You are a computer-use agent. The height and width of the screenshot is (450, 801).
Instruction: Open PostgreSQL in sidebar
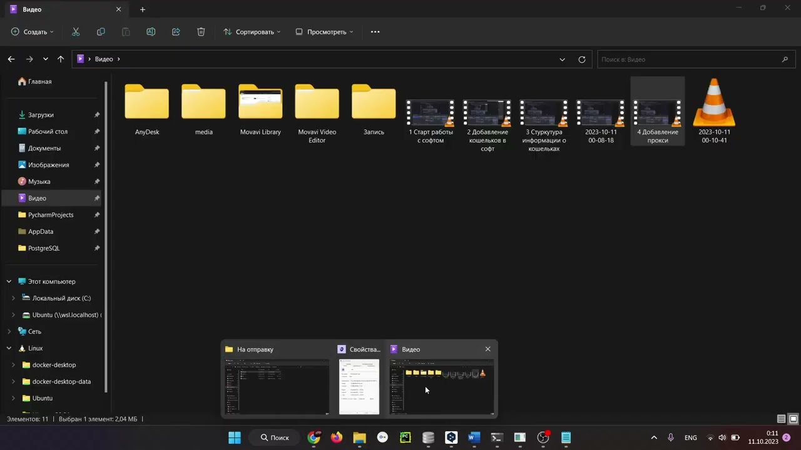coord(39,248)
